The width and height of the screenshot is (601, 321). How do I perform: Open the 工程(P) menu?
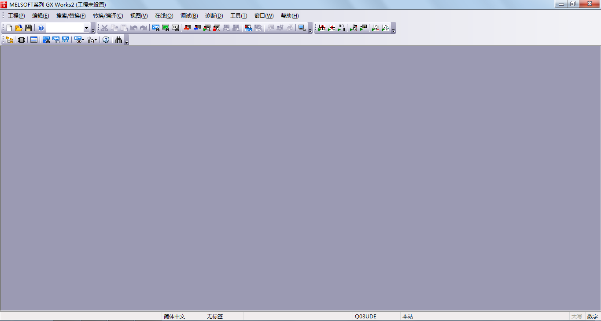coord(16,16)
